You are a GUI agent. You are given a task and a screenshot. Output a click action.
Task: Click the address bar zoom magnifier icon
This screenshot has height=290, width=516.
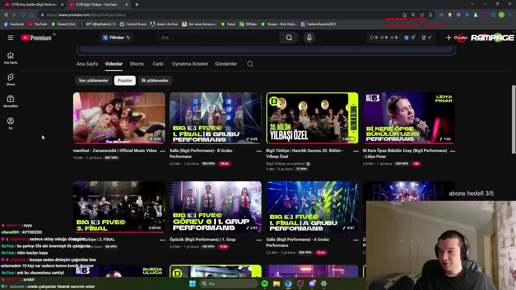click(x=413, y=15)
